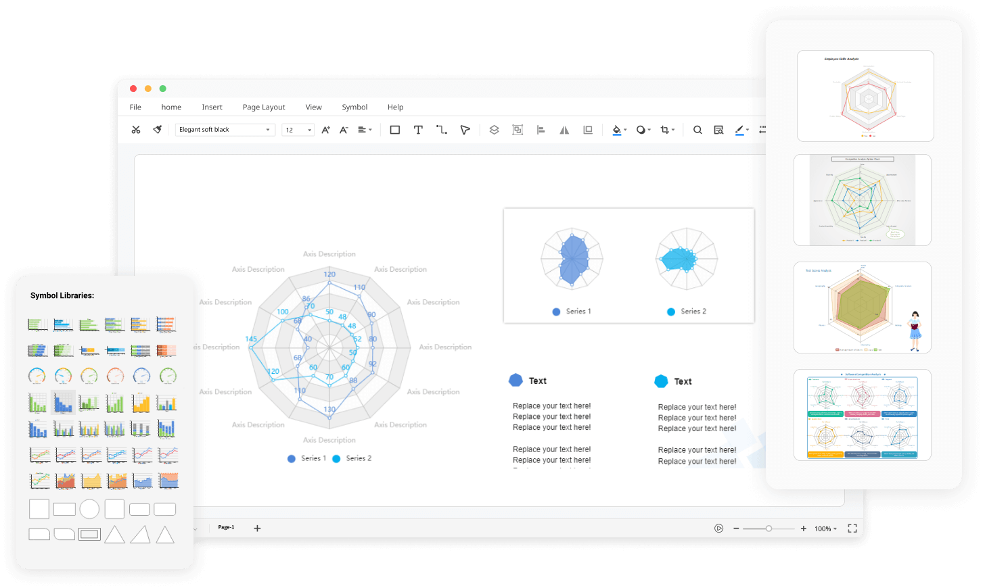Click the Flip mirror triangles icon
This screenshot has height=588, width=985.
564,130
